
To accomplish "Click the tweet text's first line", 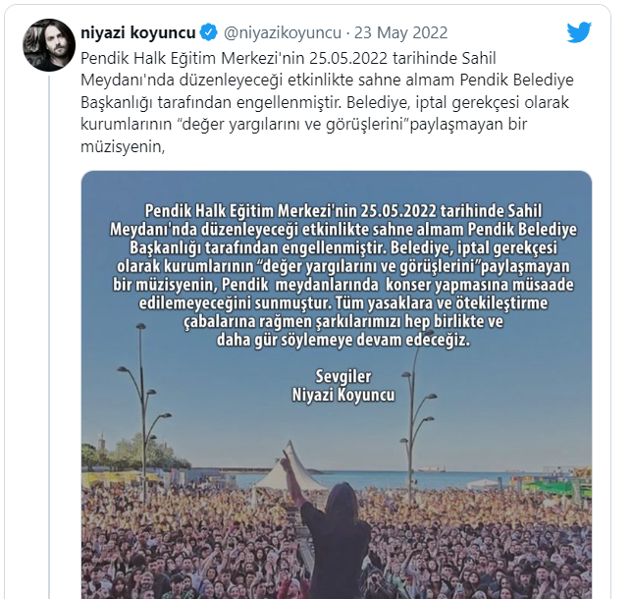I will 289,58.
